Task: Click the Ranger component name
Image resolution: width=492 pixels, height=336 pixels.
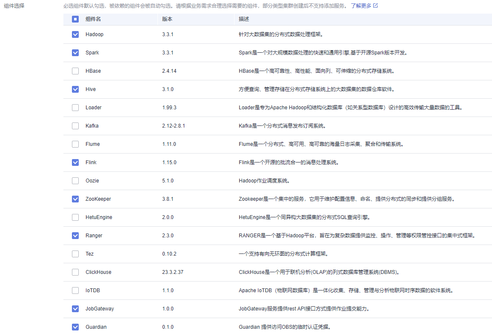Action: (94, 235)
